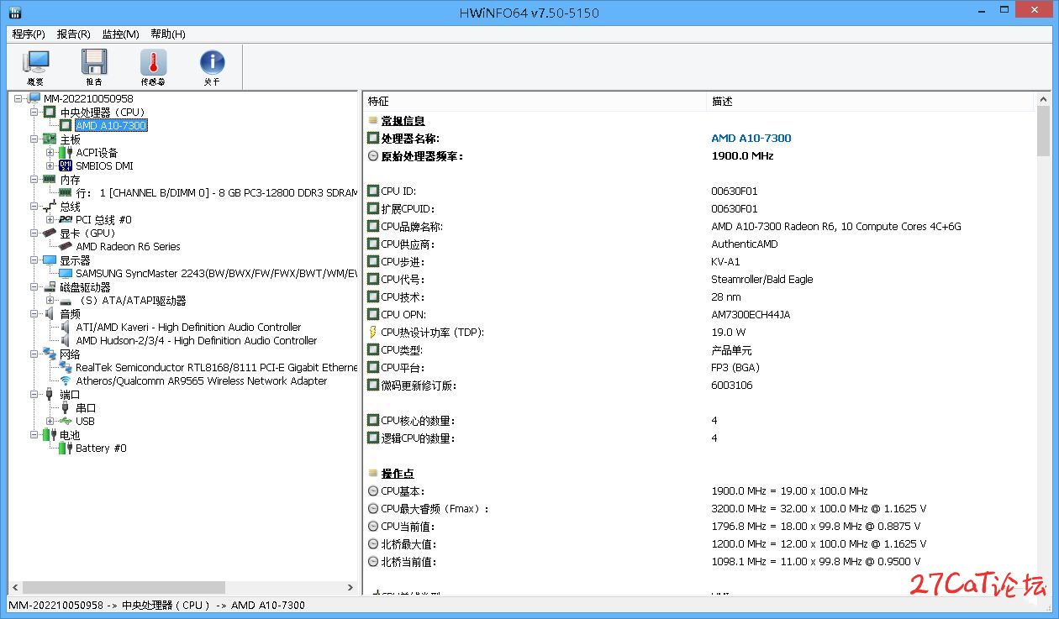
Task: Click the monitor icon beside 显示器
Action: pyautogui.click(x=50, y=260)
